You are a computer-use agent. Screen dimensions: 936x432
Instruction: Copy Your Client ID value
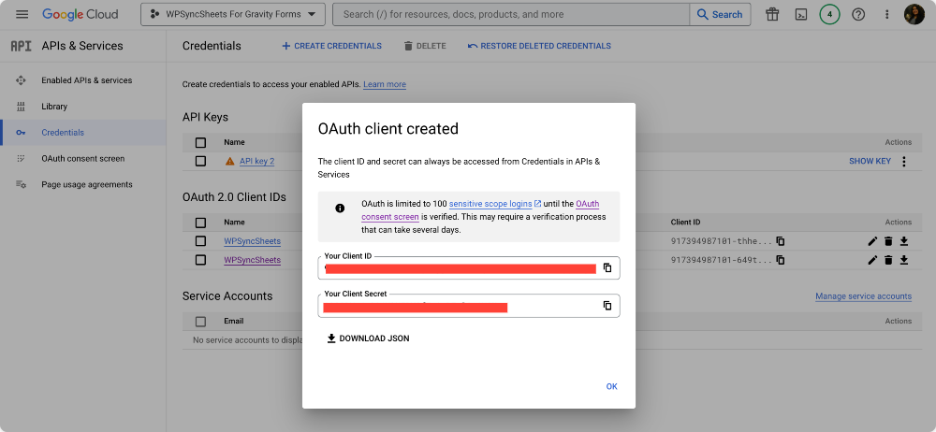[x=607, y=268]
